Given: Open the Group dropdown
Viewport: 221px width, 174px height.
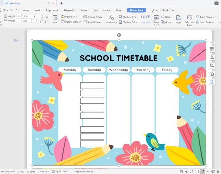Looking at the screenshot, I should (x=167, y=22).
